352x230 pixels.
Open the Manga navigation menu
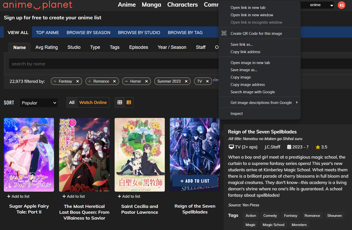coord(152,5)
